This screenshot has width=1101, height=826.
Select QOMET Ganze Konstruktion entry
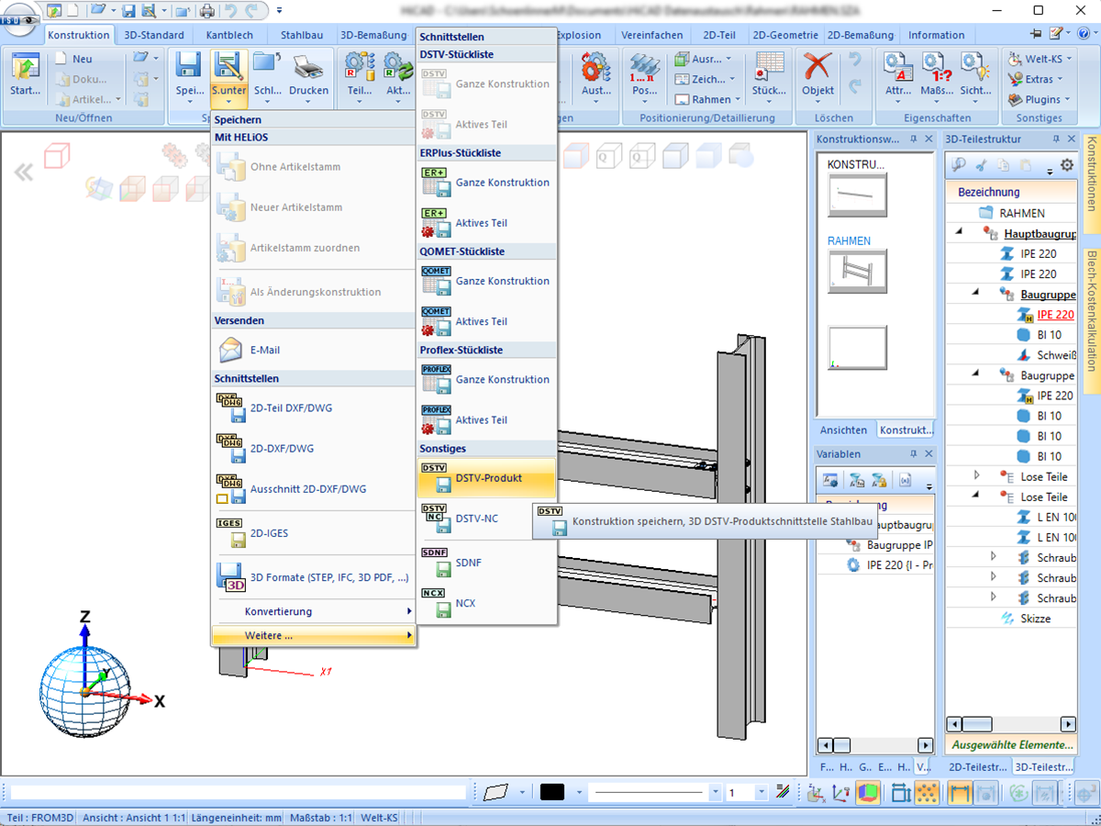487,281
